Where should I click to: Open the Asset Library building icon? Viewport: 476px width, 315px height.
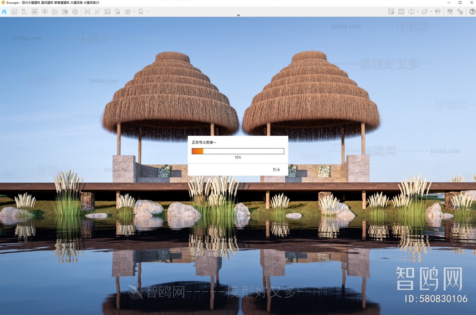coord(55,12)
